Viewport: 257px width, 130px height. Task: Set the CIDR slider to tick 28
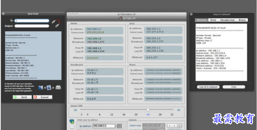click(160, 115)
